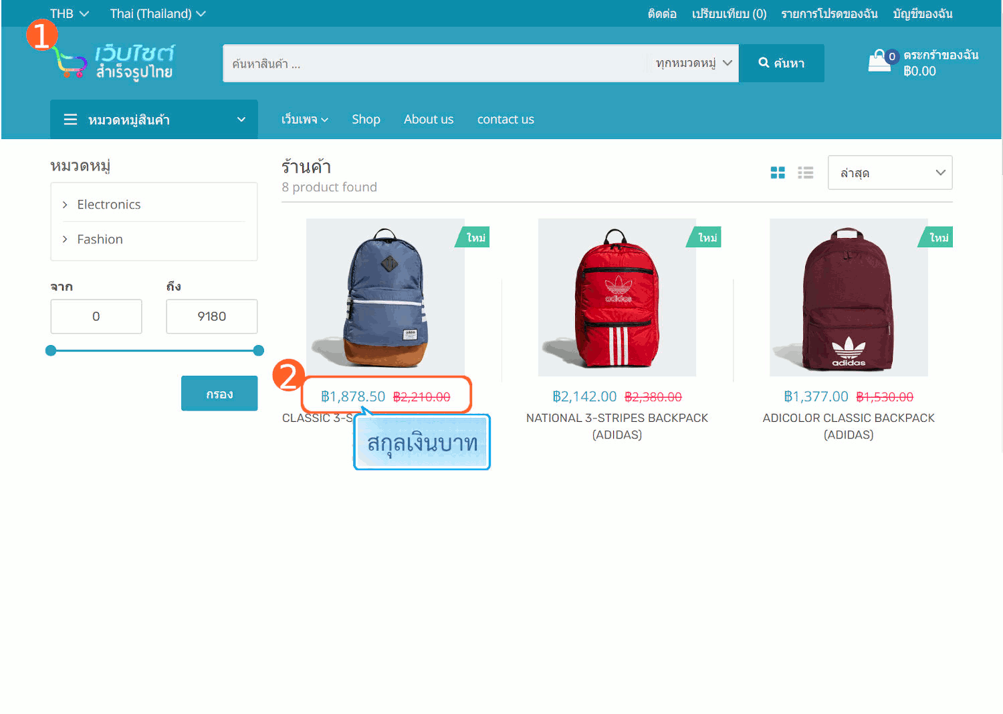Open บัญชีของฉัน account link

point(923,13)
